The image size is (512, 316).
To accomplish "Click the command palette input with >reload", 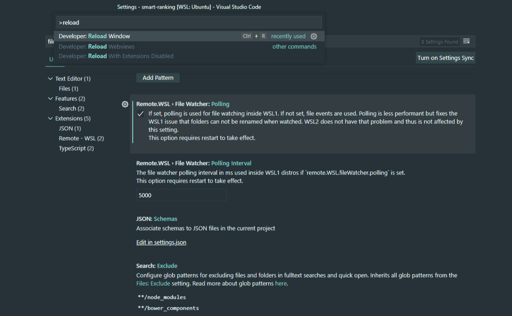I will [x=189, y=23].
